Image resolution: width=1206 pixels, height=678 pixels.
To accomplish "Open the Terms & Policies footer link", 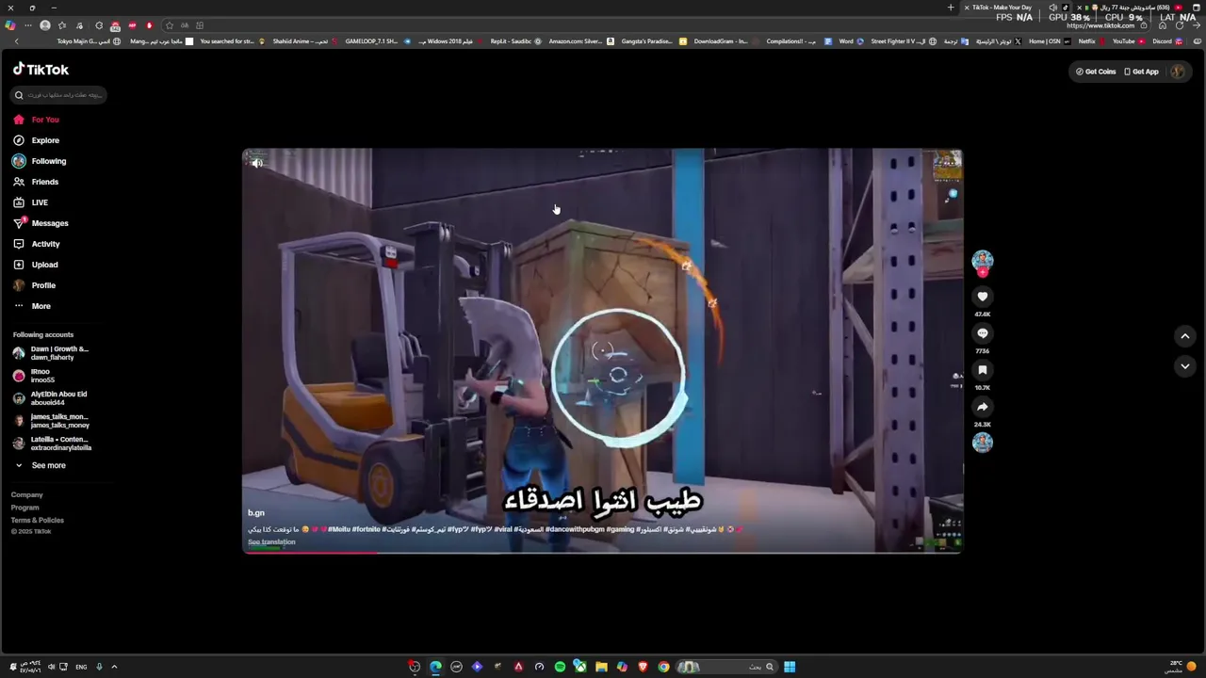I will tap(38, 520).
